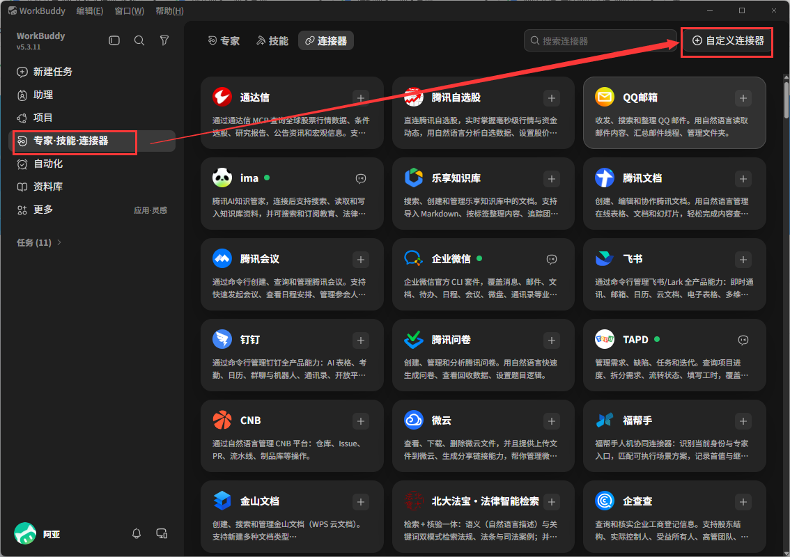Click the 金山文档 blue cube icon
790x557 pixels.
point(222,501)
